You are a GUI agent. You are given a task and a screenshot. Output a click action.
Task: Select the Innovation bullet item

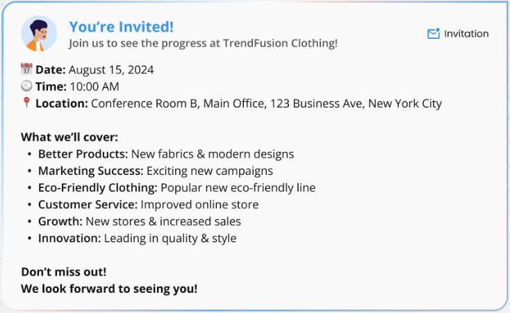[x=138, y=238]
